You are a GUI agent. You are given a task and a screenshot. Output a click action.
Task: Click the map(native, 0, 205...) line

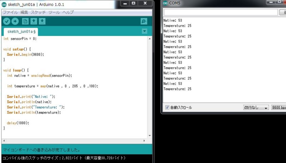pos(53,86)
